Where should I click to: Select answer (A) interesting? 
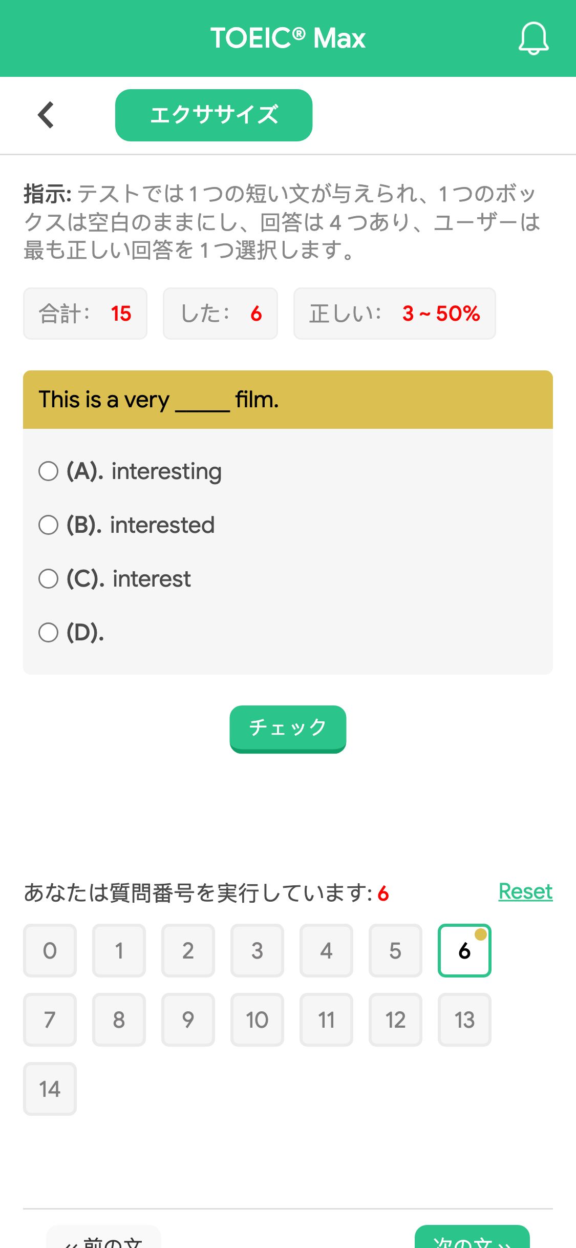(x=131, y=471)
